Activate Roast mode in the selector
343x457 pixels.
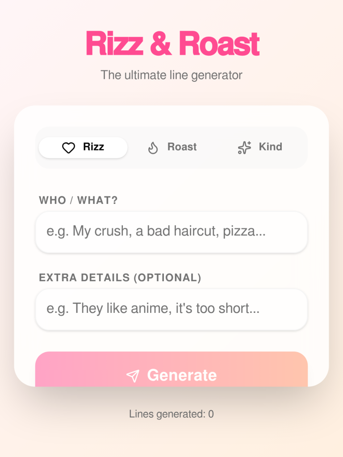(172, 147)
